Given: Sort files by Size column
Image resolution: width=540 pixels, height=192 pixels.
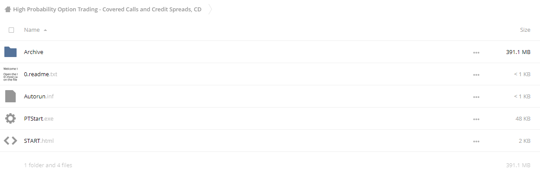Looking at the screenshot, I should pos(525,30).
